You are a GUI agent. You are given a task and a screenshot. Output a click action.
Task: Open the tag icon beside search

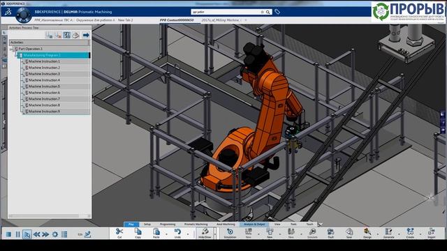[277, 12]
